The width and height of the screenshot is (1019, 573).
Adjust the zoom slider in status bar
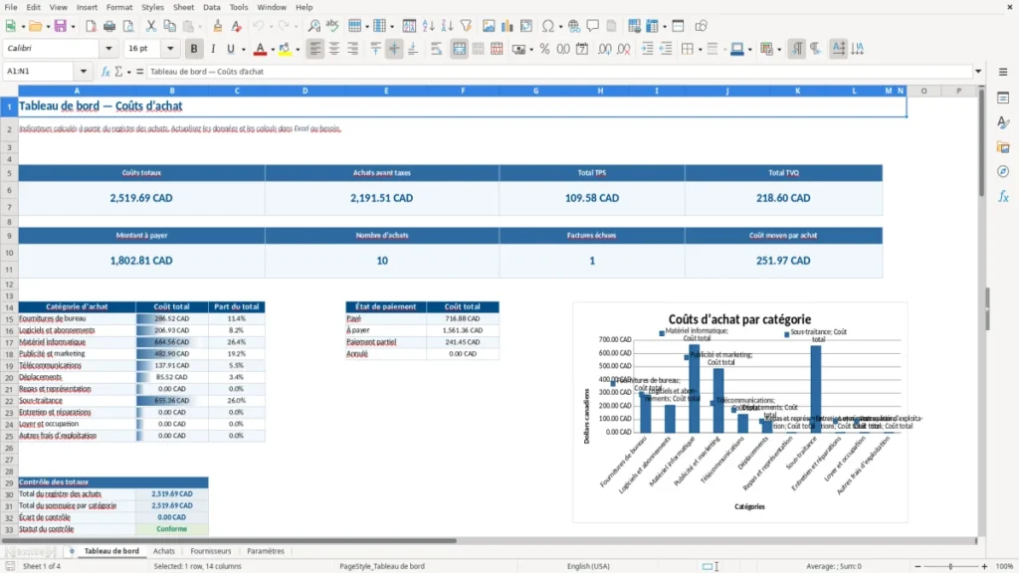[x=950, y=566]
